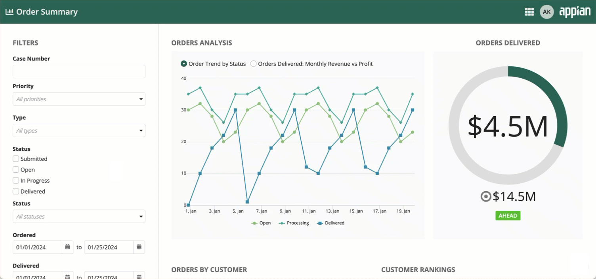This screenshot has width=596, height=279.
Task: Click the ORDERS ANALYSIS heading
Action: click(202, 43)
